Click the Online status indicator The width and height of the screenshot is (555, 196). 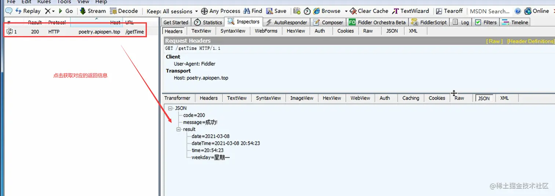[x=537, y=11]
